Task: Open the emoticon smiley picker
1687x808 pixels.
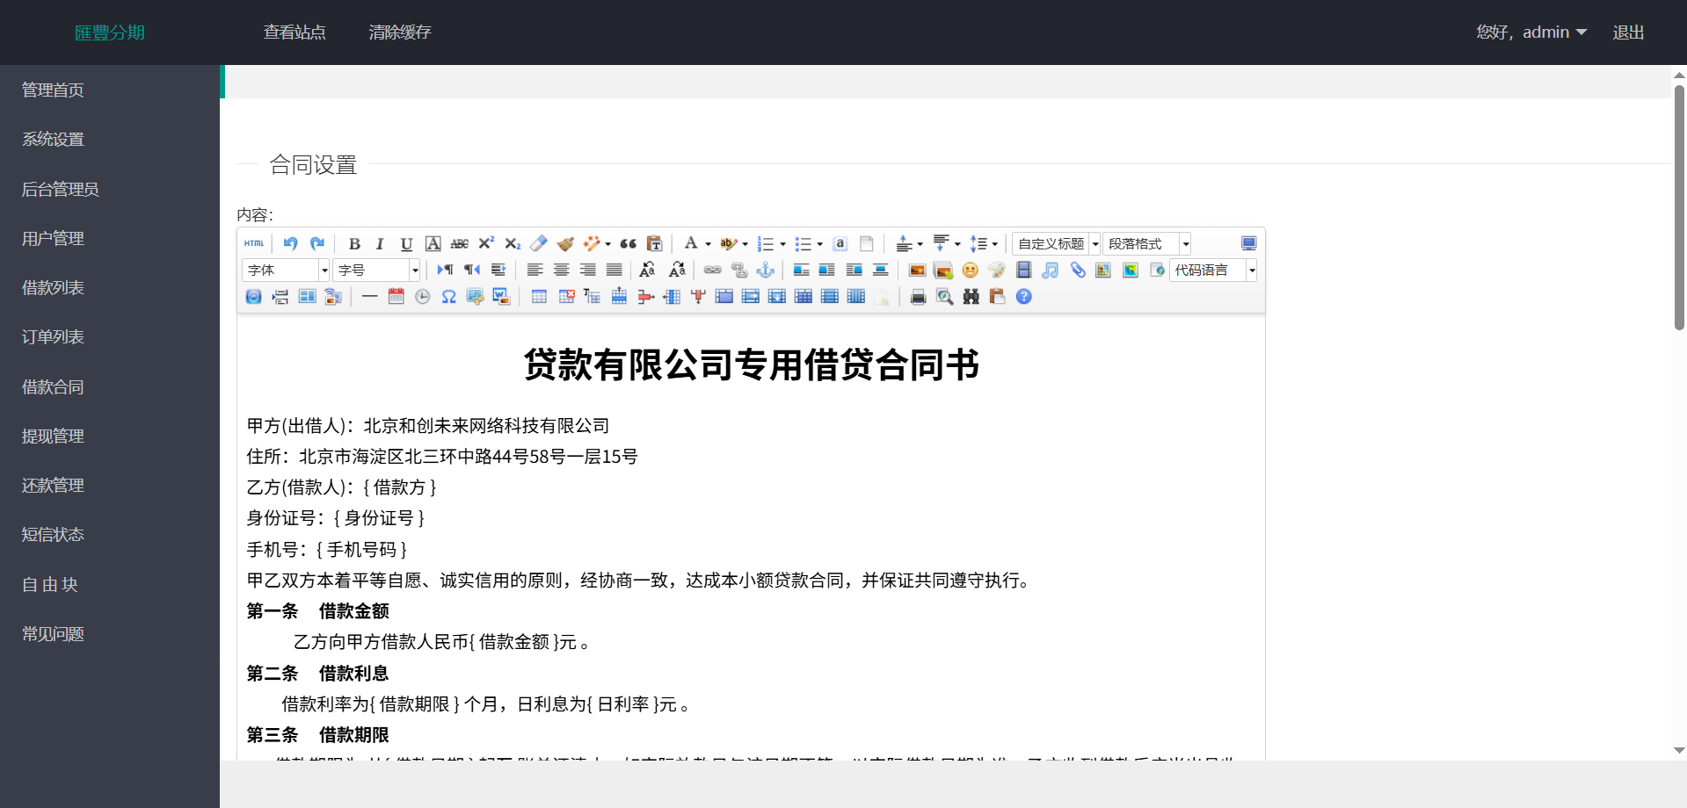Action: [x=970, y=271]
